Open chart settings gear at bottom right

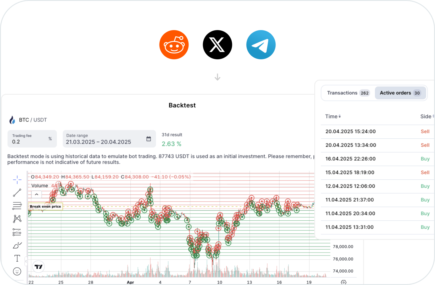pos(344,282)
